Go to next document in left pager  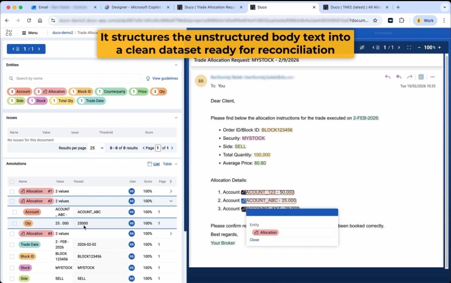tap(39, 49)
